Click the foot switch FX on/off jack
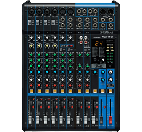Image resolution: width=142 pixels, height=132 pixels. point(103,25)
